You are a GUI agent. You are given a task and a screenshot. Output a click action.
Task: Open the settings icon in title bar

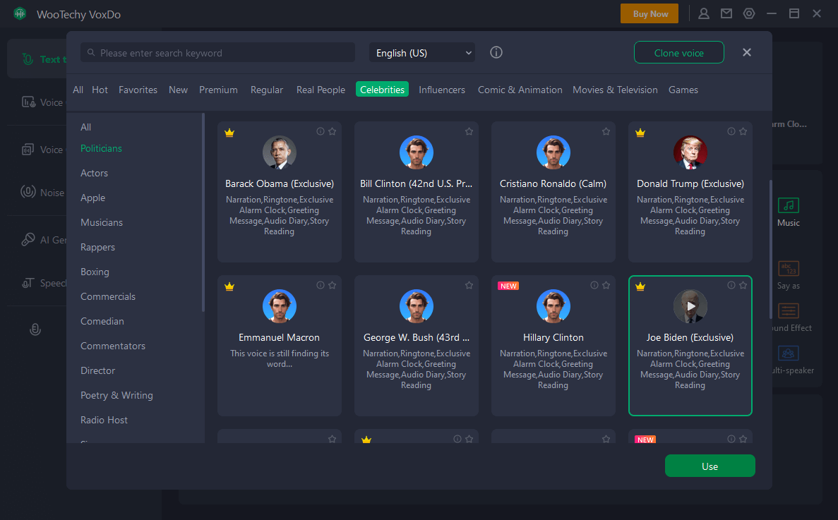pos(749,13)
